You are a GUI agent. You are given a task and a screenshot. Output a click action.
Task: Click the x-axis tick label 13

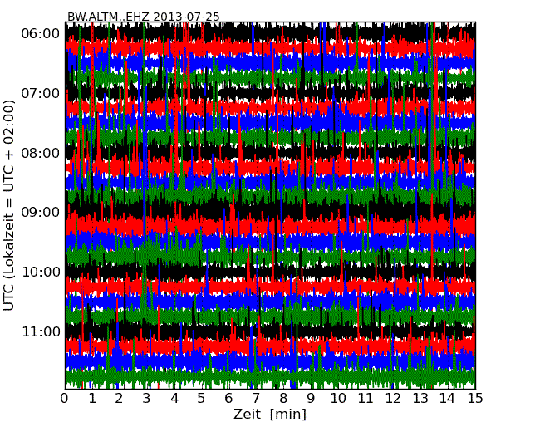[x=420, y=399]
